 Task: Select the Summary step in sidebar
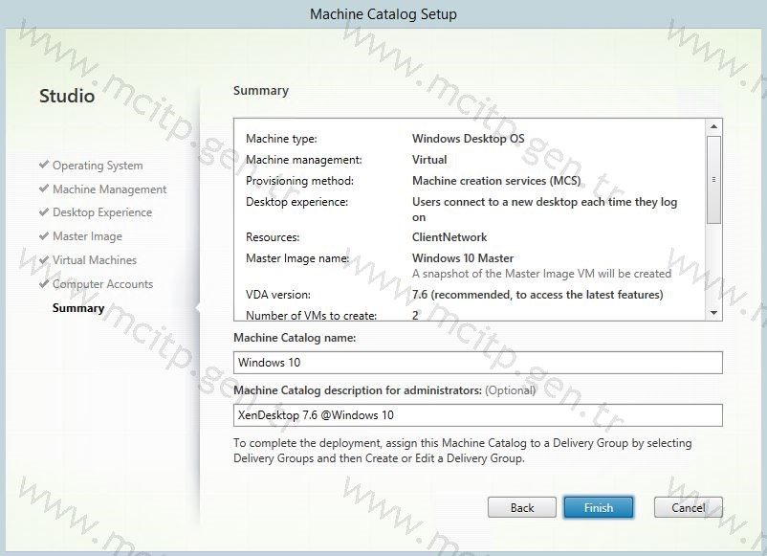click(78, 308)
